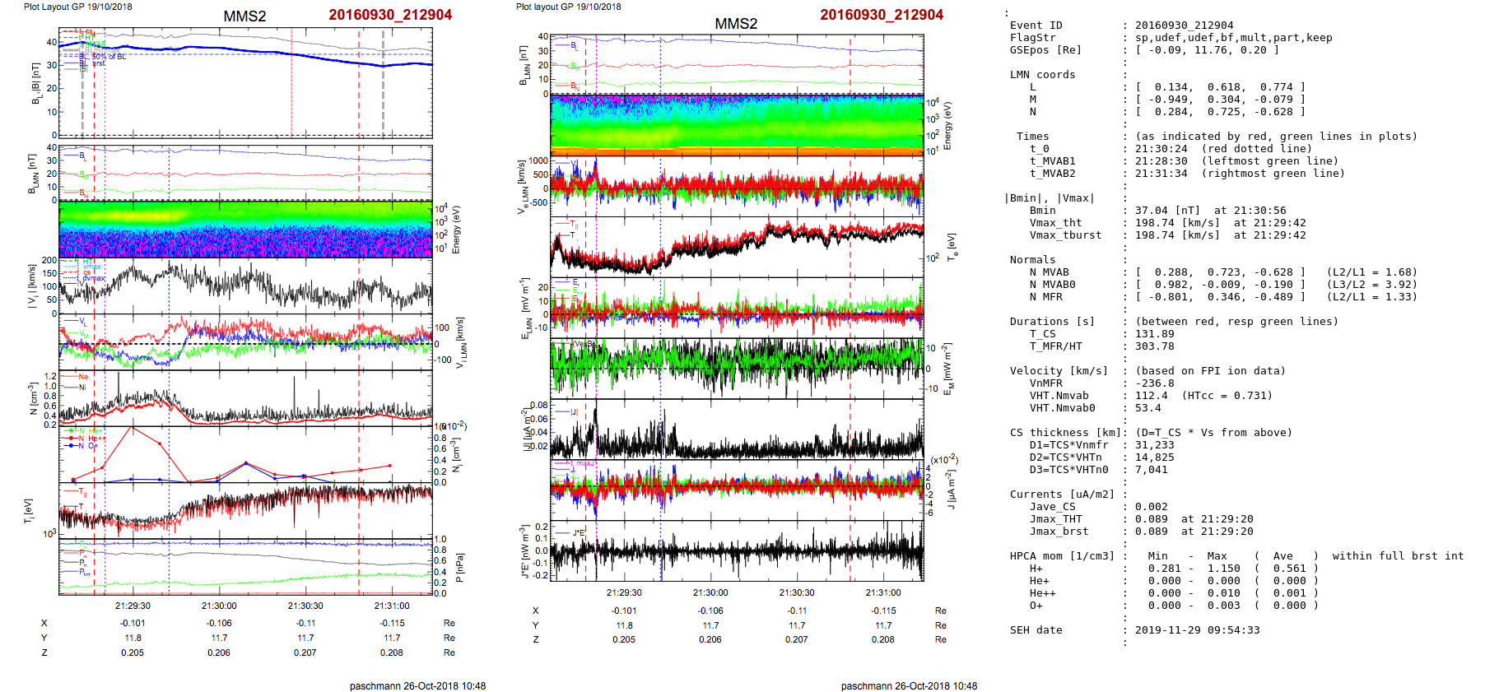
Task: Click the 21:30:00 time tick under the left plot
Action: [x=219, y=606]
